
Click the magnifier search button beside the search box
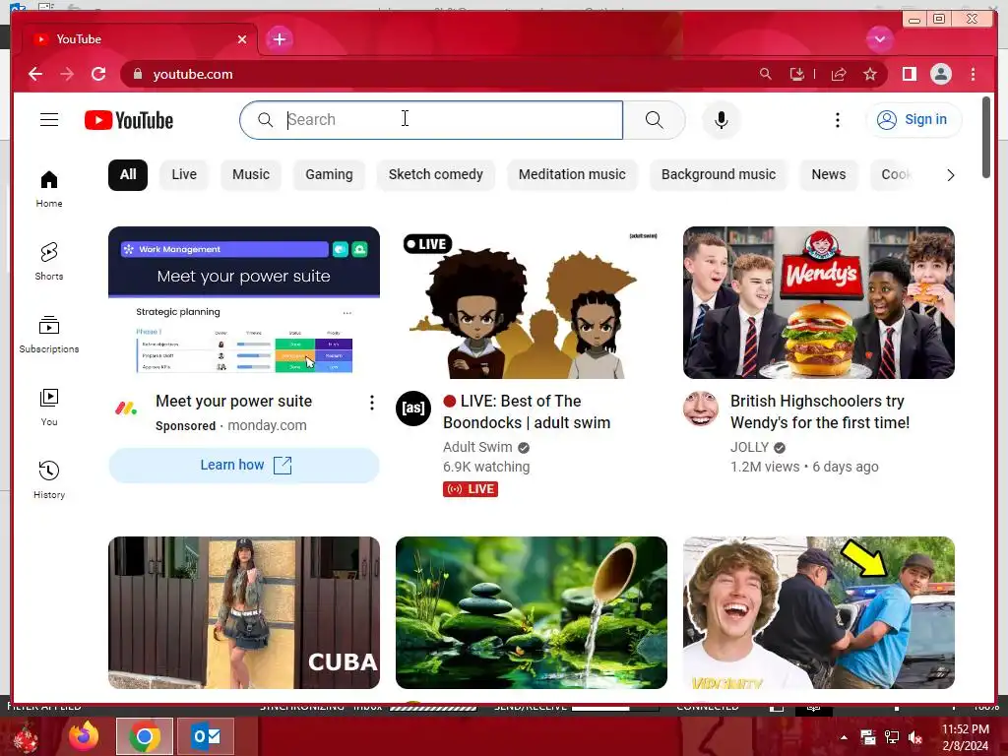click(654, 120)
